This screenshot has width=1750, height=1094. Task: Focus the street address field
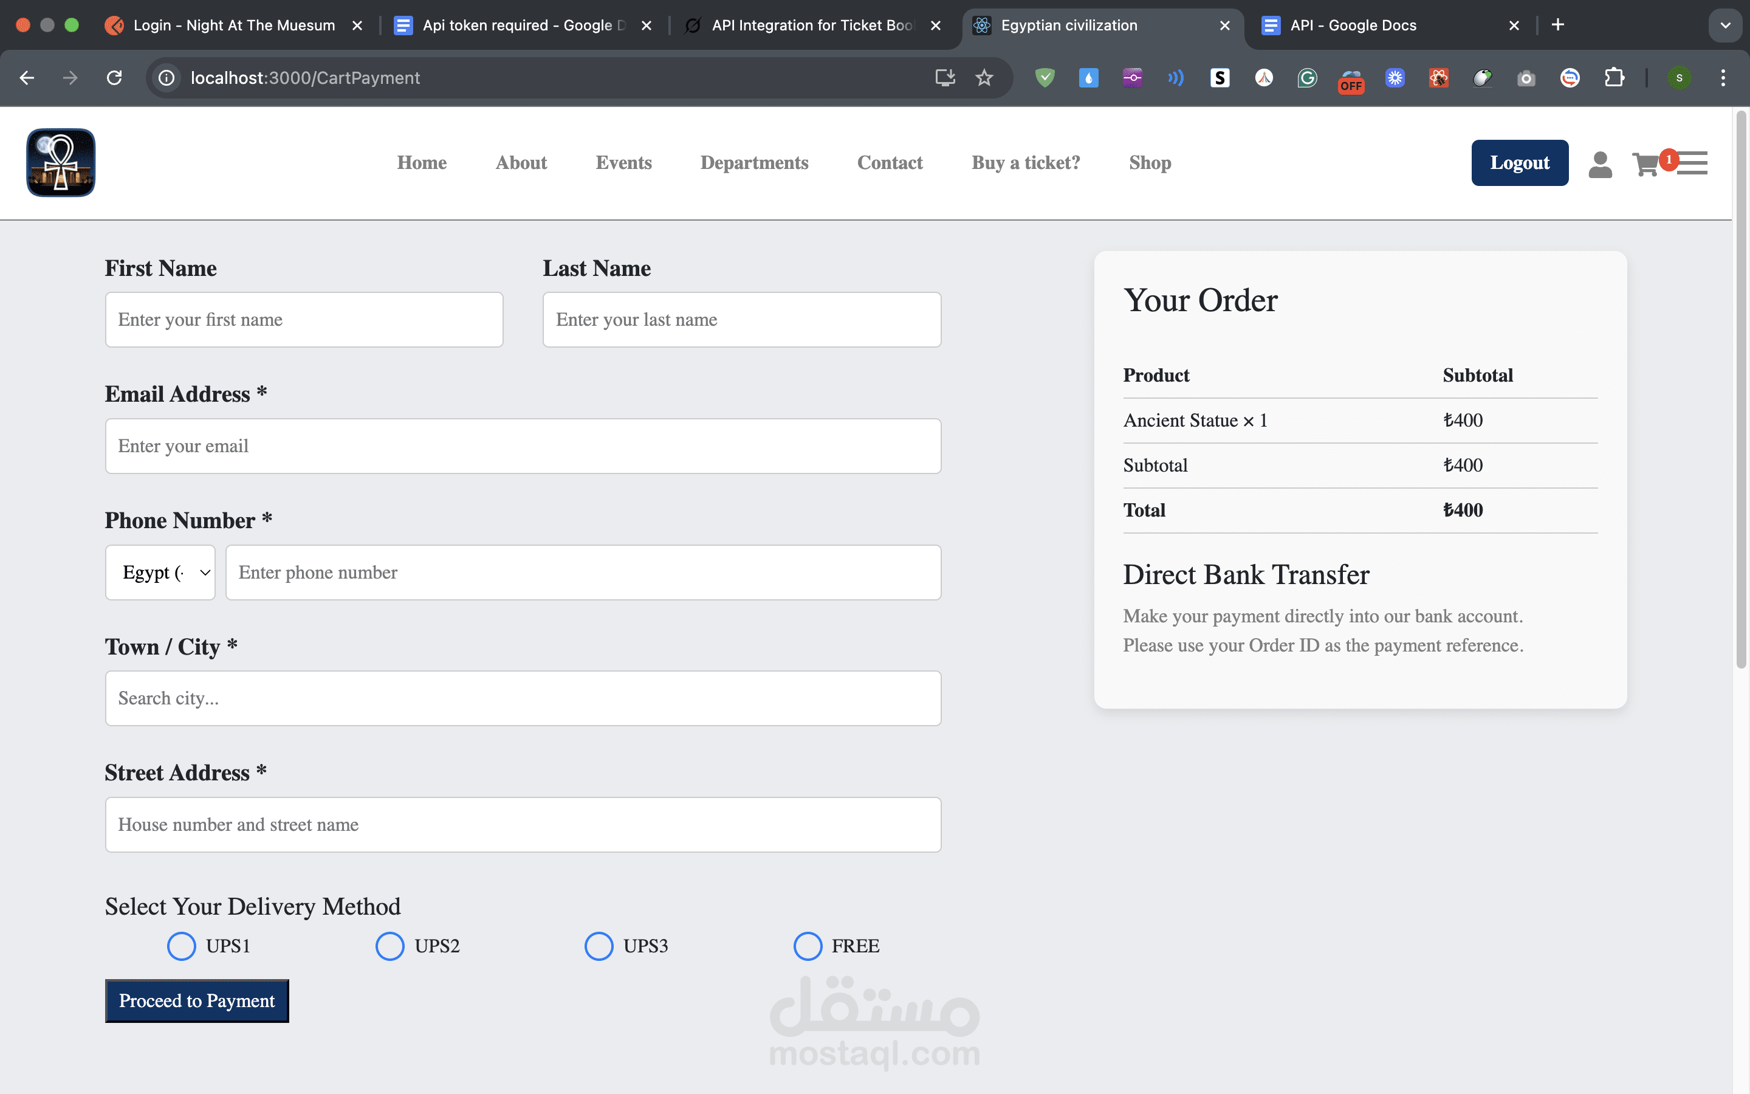tap(523, 825)
